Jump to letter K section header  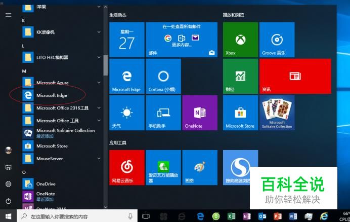23,21
